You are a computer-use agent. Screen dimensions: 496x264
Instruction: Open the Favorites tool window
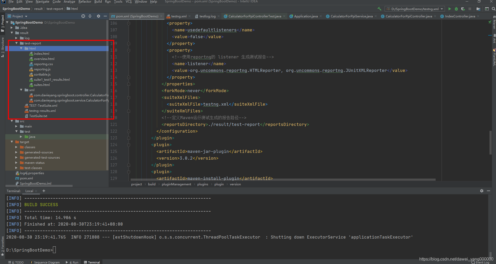coord(3,246)
